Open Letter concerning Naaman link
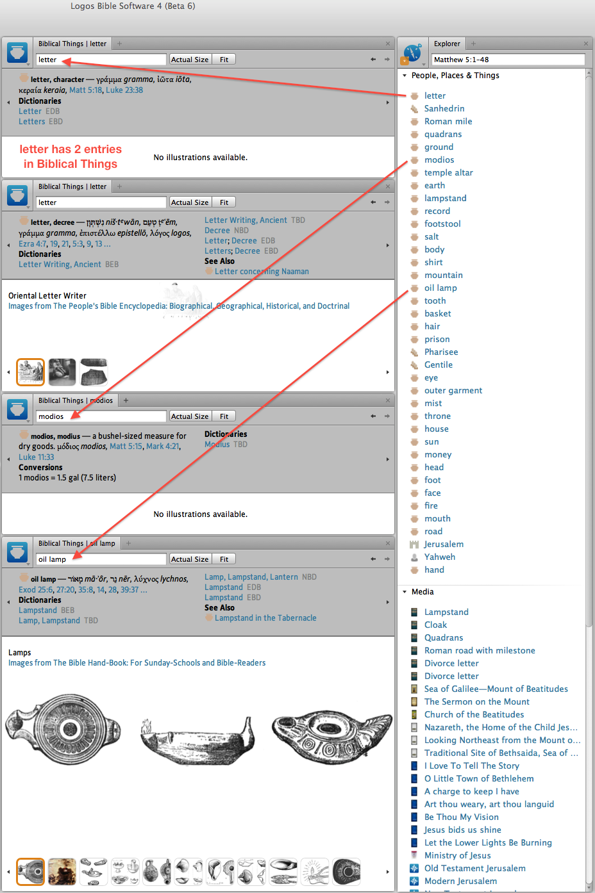Image resolution: width=595 pixels, height=893 pixels. coord(262,272)
